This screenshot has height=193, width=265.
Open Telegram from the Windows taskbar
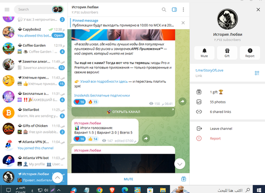pos(74,190)
